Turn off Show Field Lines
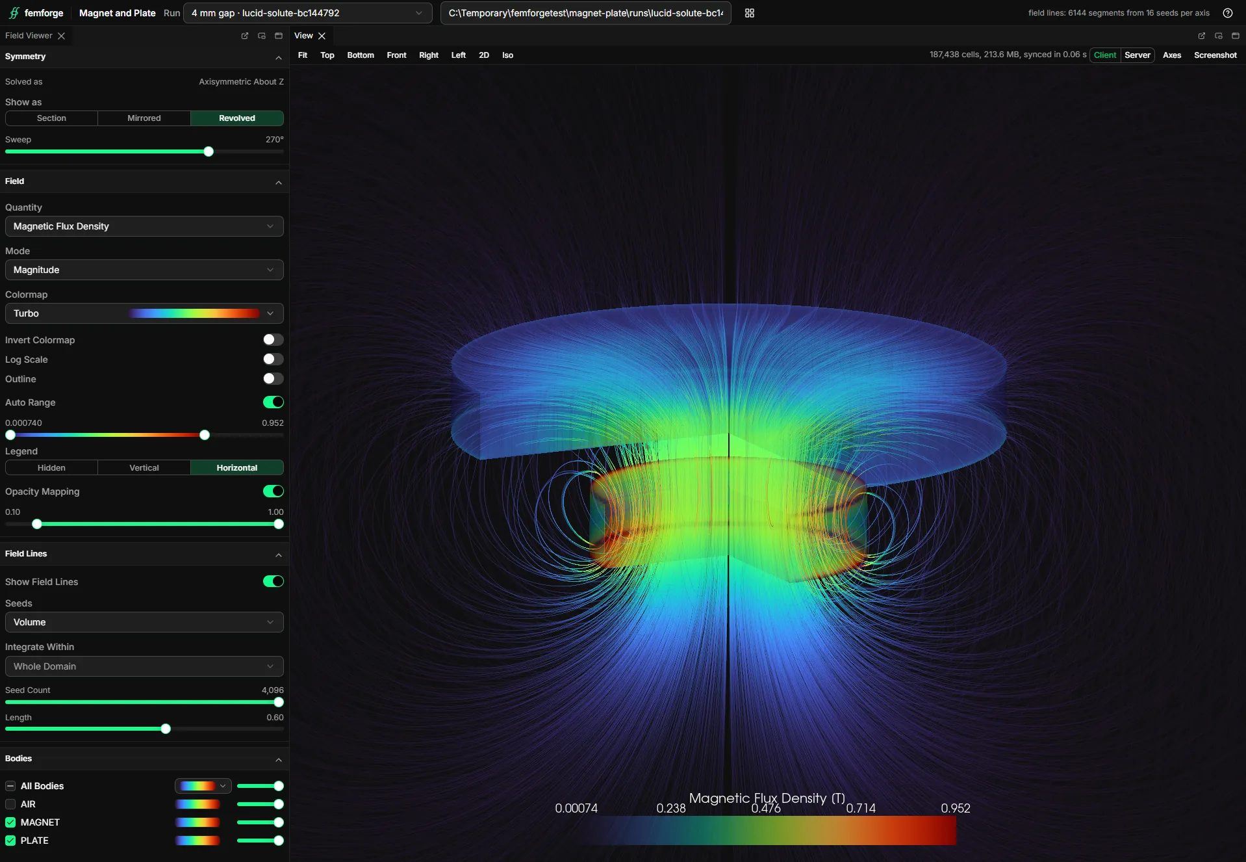The image size is (1246, 862). (x=273, y=582)
